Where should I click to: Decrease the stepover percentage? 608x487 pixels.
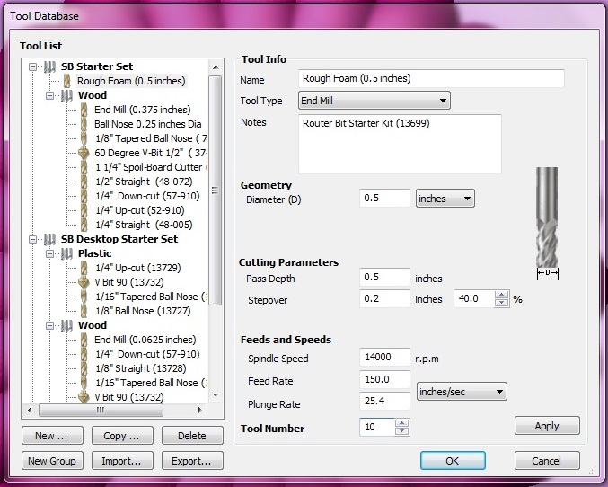[502, 303]
